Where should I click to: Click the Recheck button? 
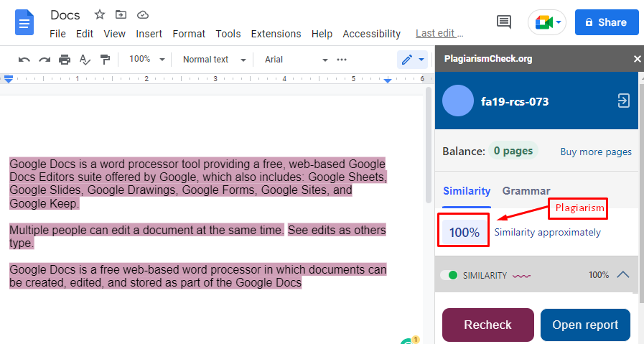pos(488,325)
